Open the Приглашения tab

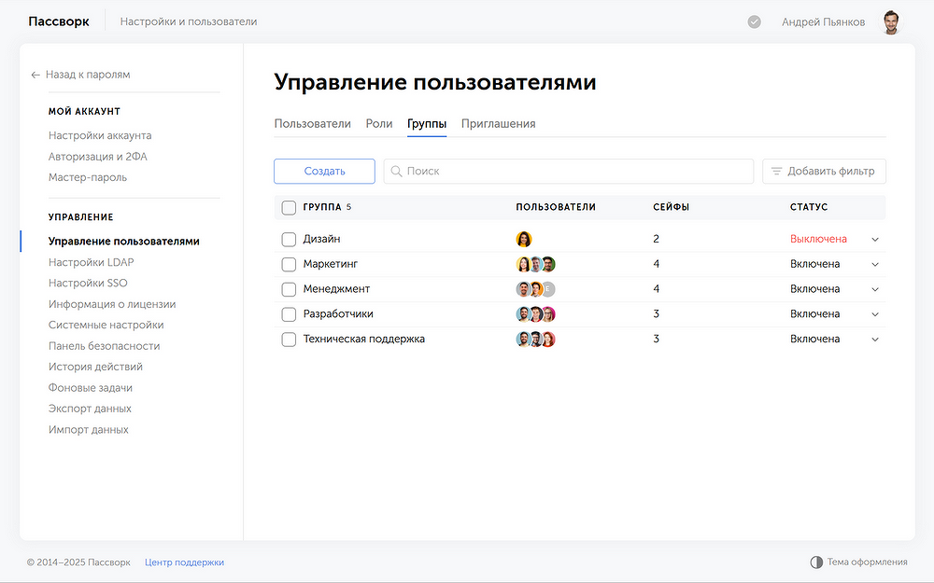pos(498,124)
